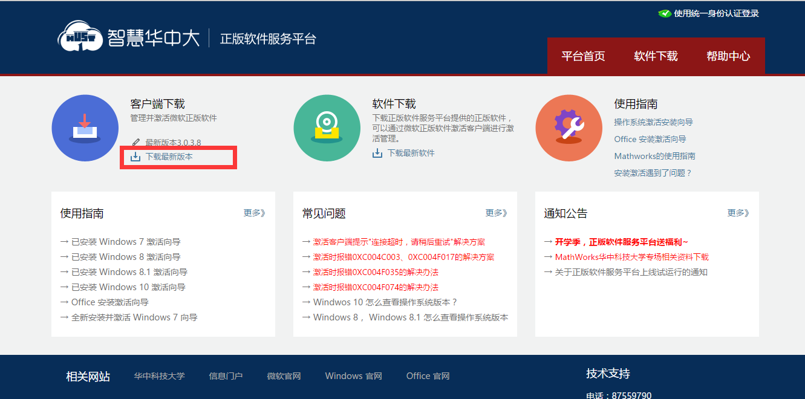Click footer link 华中科技大学

click(x=160, y=376)
